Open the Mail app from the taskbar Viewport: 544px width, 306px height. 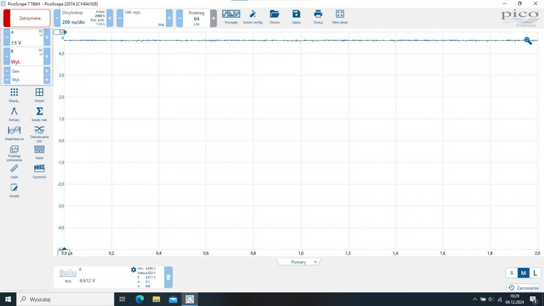click(x=173, y=299)
